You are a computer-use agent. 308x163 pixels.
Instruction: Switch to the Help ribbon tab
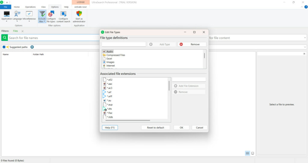66,7
